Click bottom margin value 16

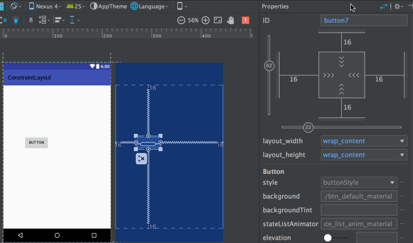click(347, 107)
